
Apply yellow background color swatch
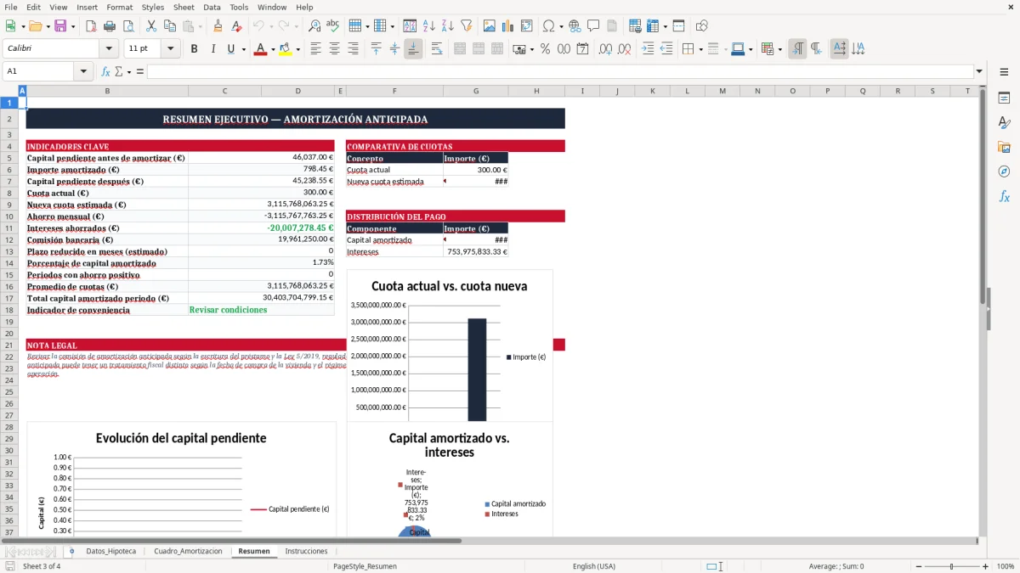click(x=285, y=49)
